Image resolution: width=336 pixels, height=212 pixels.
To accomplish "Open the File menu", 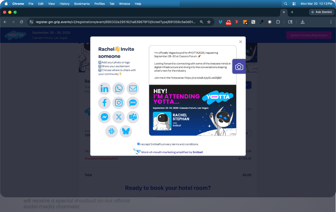I will 31,4.
